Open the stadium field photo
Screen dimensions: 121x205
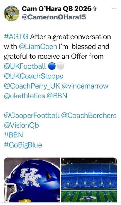pos(89,180)
